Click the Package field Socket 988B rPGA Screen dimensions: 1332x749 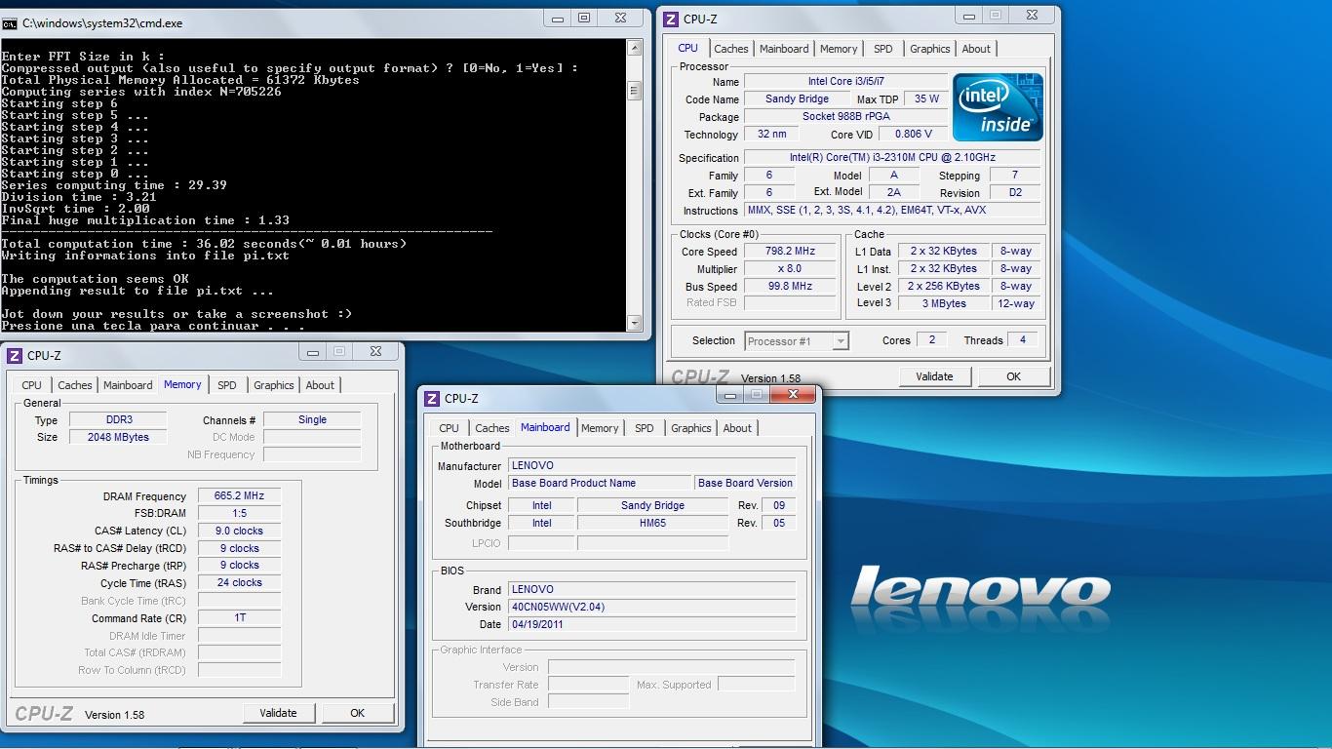[x=845, y=117]
